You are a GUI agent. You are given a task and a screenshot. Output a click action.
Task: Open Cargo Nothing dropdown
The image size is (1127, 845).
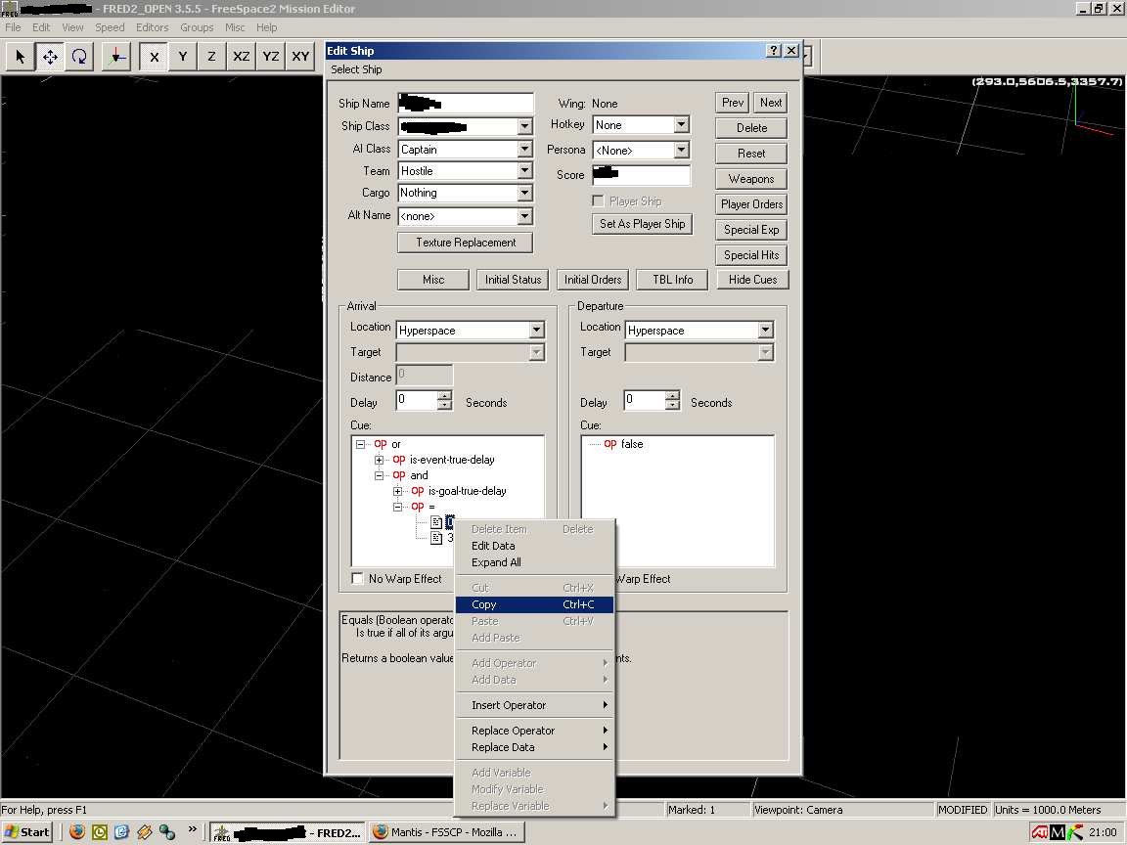[524, 193]
